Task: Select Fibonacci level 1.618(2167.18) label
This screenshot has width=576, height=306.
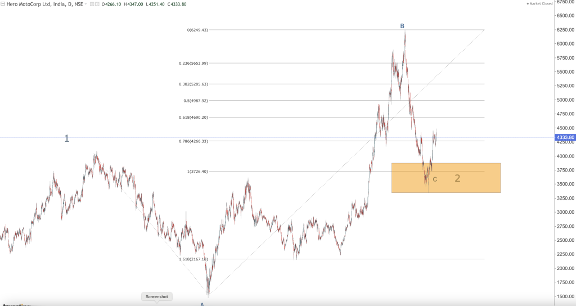Action: click(193, 259)
